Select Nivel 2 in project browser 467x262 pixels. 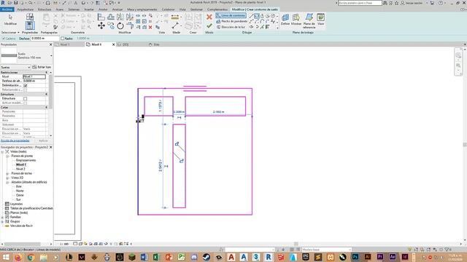coord(20,169)
